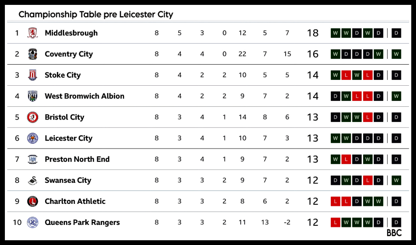Select the Stoke City badge icon
This screenshot has width=416, height=245.
tap(33, 75)
